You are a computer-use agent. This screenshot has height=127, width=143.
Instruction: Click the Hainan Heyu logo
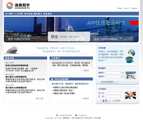(x=18, y=6)
